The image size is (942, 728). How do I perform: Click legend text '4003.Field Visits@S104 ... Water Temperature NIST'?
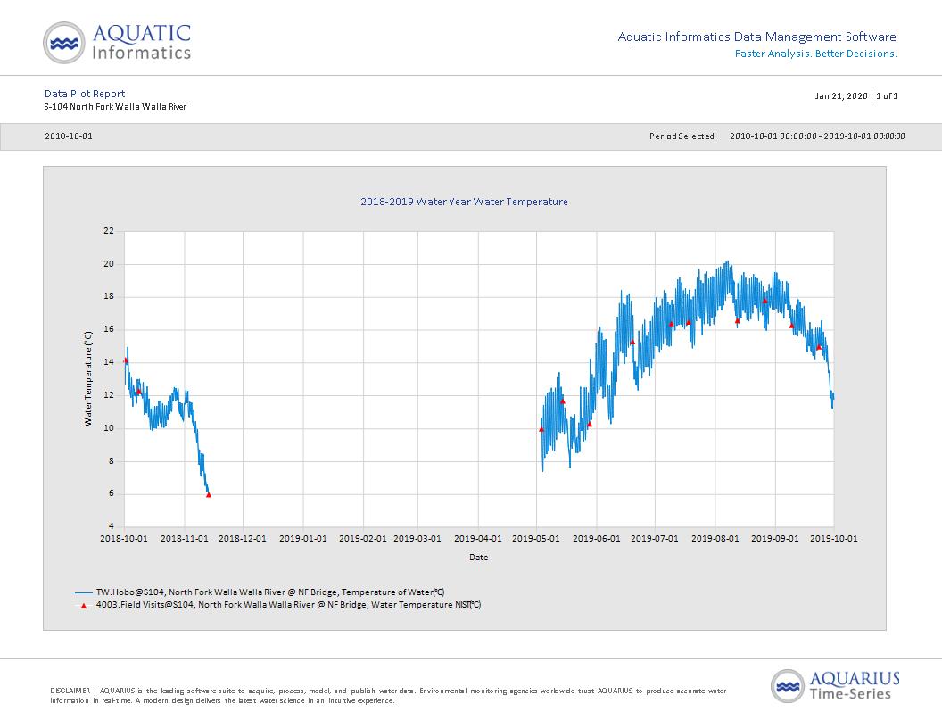tap(288, 605)
